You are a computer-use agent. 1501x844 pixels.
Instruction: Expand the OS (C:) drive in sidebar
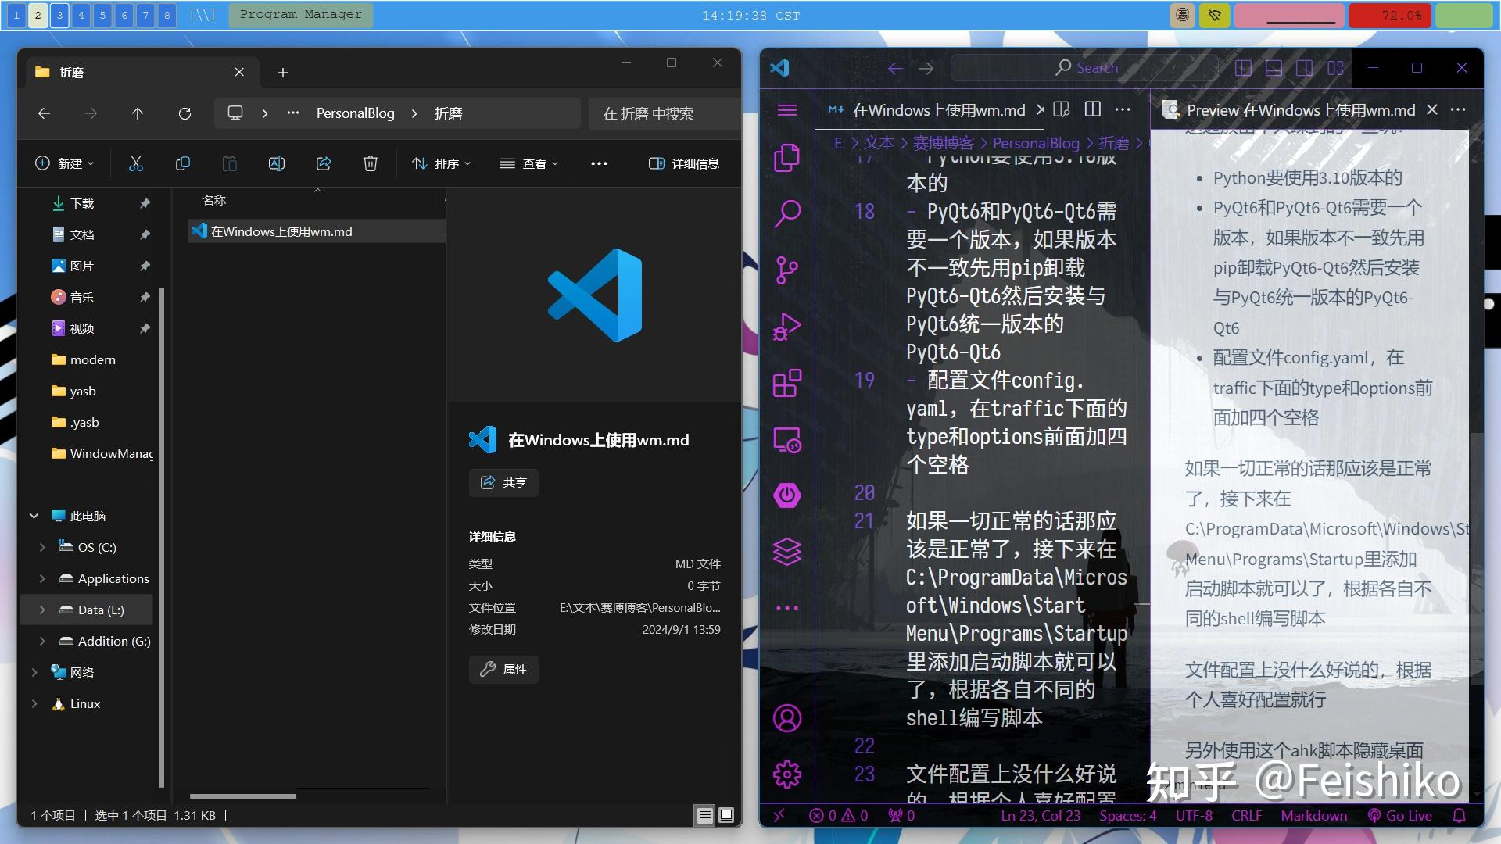[42, 547]
